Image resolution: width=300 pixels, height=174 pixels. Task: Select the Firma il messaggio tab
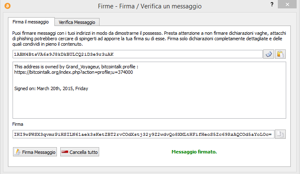tap(31, 22)
